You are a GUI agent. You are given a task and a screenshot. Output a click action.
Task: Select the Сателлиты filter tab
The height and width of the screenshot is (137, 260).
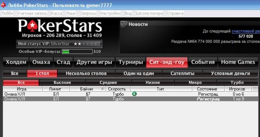click(x=182, y=73)
